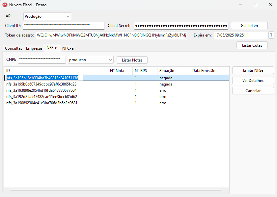Select row nfs_3a190892304e41c3ba706d3b5a2c0681

click(117, 103)
